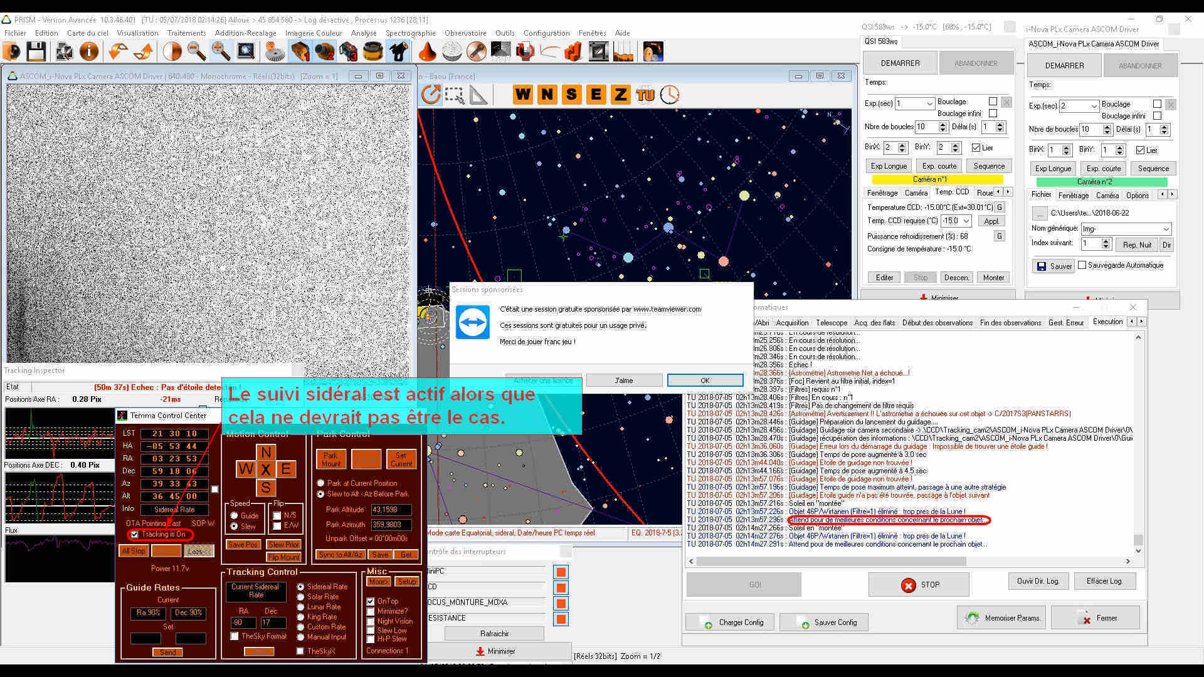Select the angle measuring triangle tool
The height and width of the screenshot is (677, 1204).
[x=478, y=95]
